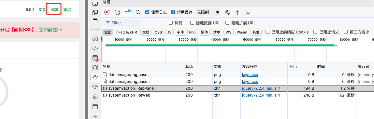The image size is (374, 119).
Task: Open layer.css initiator of first row
Action: [250, 75]
